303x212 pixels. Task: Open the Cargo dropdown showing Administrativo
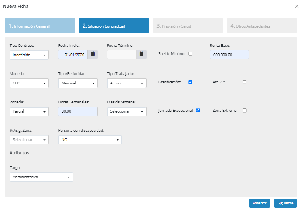42,177
